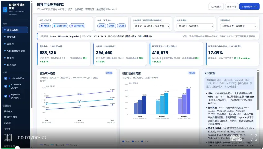Toggle the Microsoft company filter chip
The height and width of the screenshot is (149, 263).
tap(60, 26)
